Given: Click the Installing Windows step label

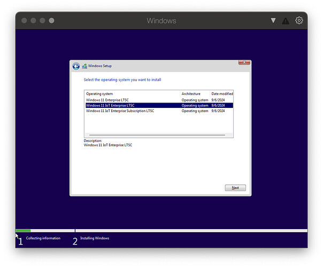Looking at the screenshot, I should pos(95,238).
